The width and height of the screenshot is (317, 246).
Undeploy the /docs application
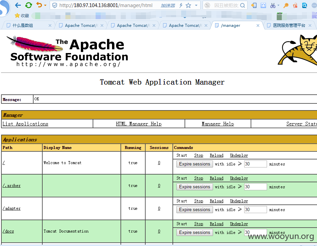pos(239,224)
